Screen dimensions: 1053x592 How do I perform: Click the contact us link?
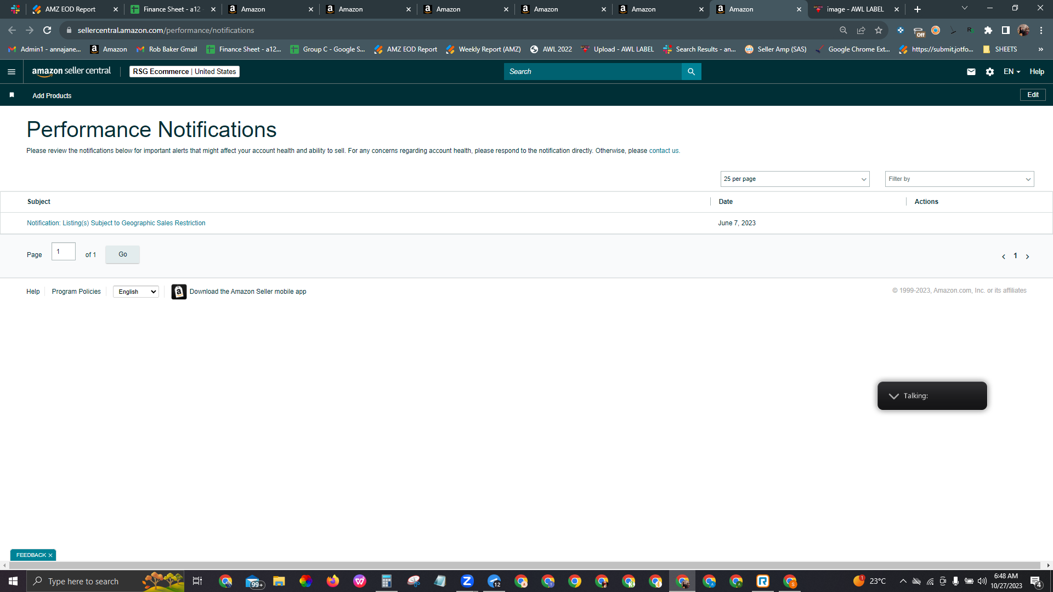click(664, 151)
